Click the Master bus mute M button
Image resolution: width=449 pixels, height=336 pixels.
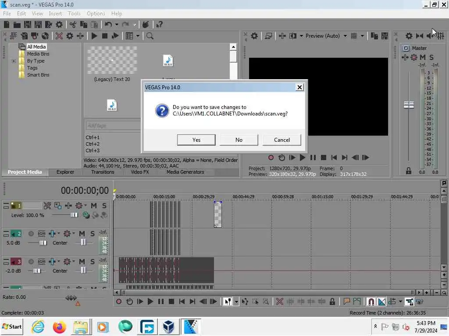pos(423,57)
